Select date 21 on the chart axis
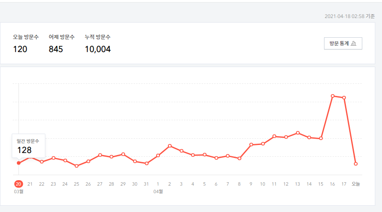 30,184
